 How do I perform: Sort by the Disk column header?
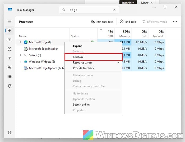click(x=140, y=33)
